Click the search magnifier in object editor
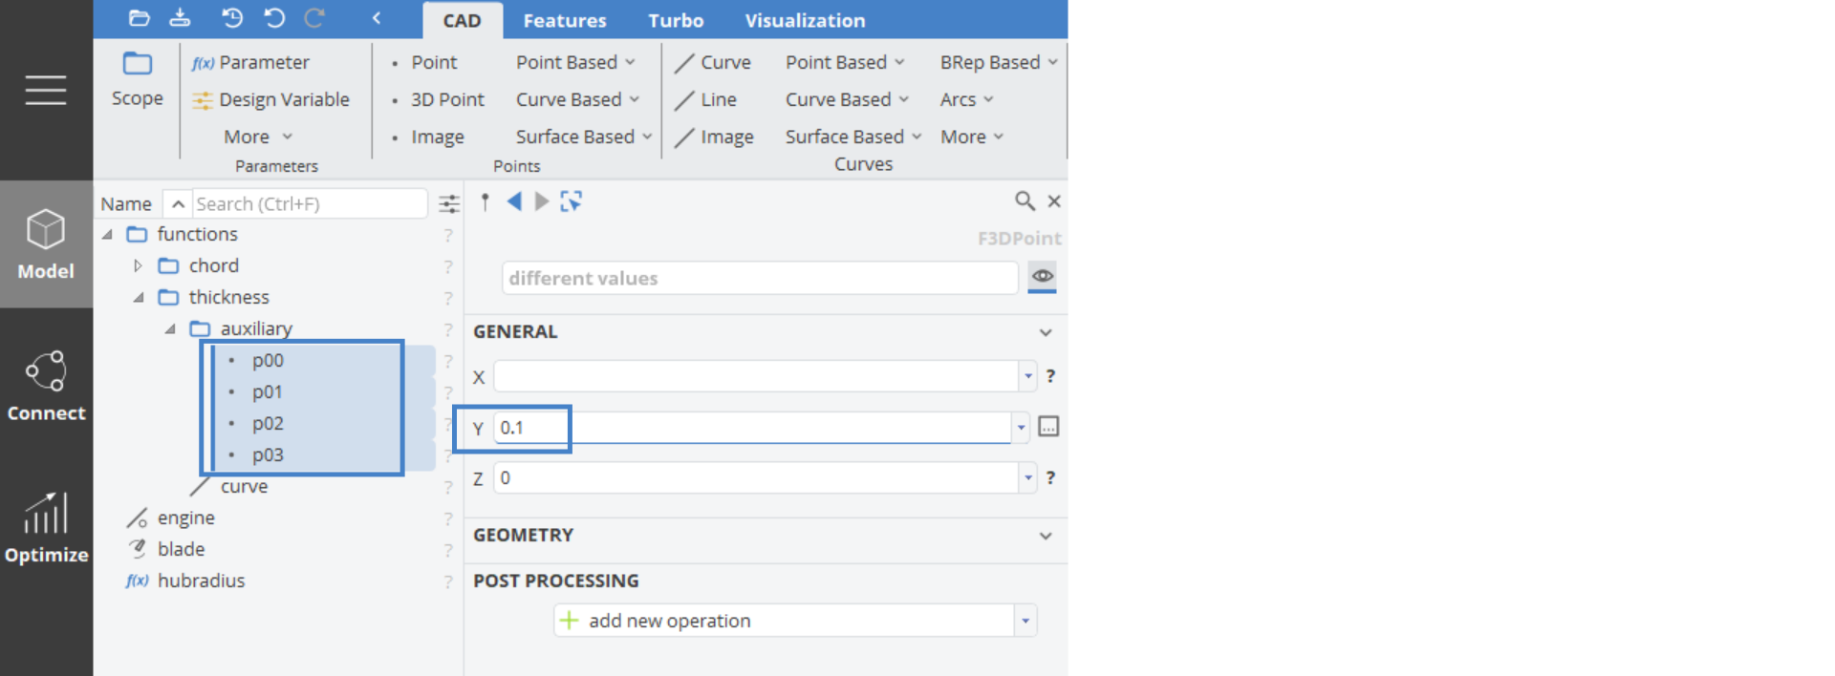The image size is (1835, 676). click(x=1025, y=201)
